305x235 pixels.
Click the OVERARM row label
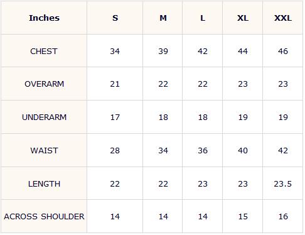[x=45, y=84]
